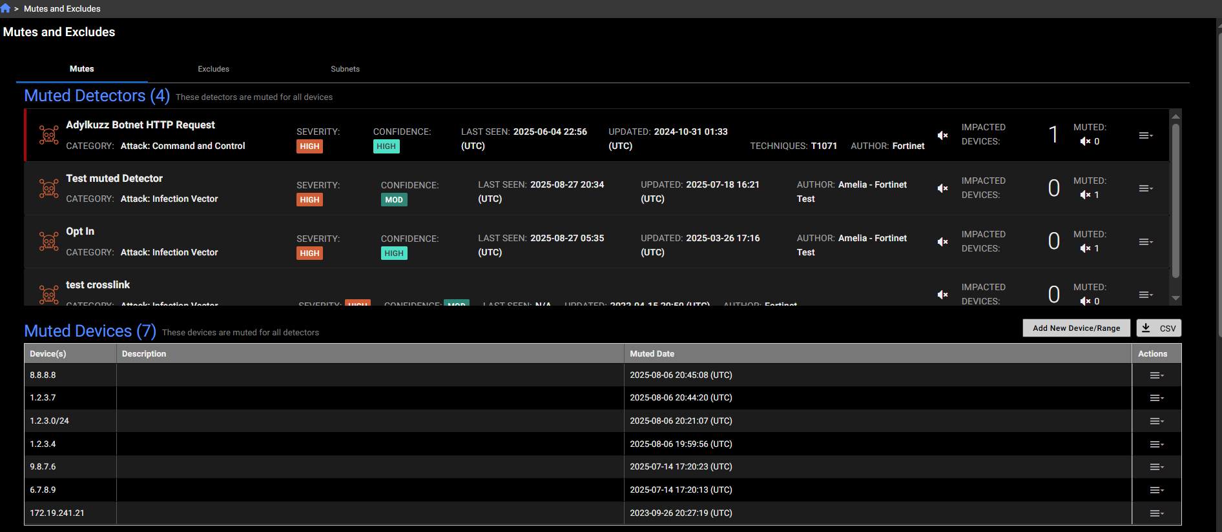Click muted count speaker icon for Adylkuzz

[1085, 141]
